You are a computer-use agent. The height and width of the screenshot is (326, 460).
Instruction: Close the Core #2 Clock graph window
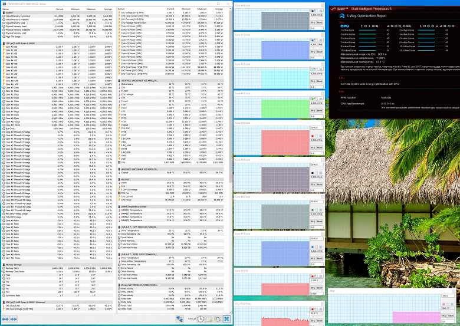coord(323,64)
